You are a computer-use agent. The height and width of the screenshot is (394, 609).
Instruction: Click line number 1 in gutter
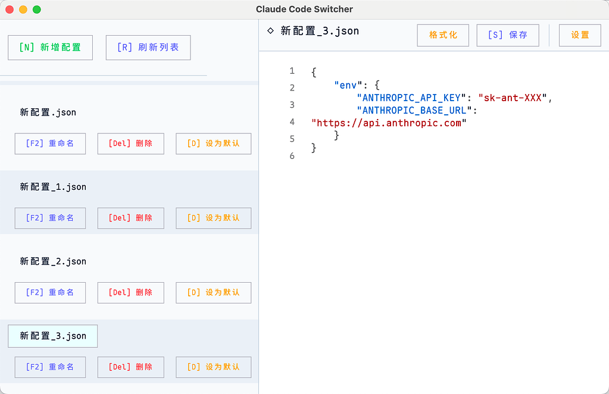(292, 71)
